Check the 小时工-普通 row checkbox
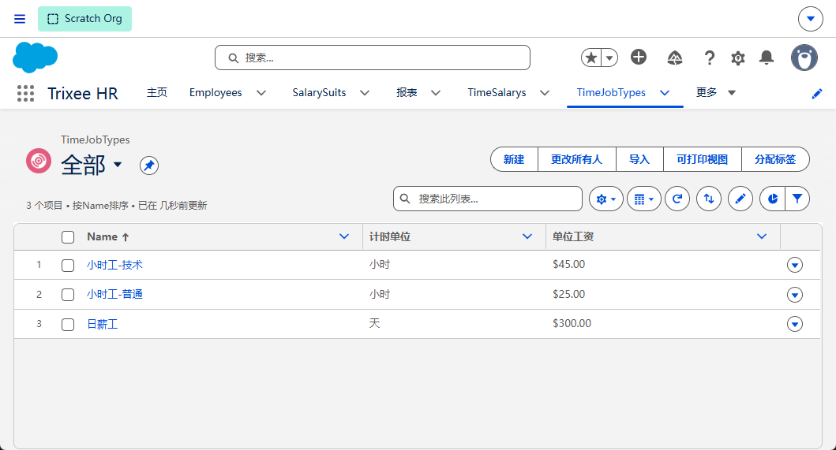Image resolution: width=836 pixels, height=450 pixels. [68, 295]
